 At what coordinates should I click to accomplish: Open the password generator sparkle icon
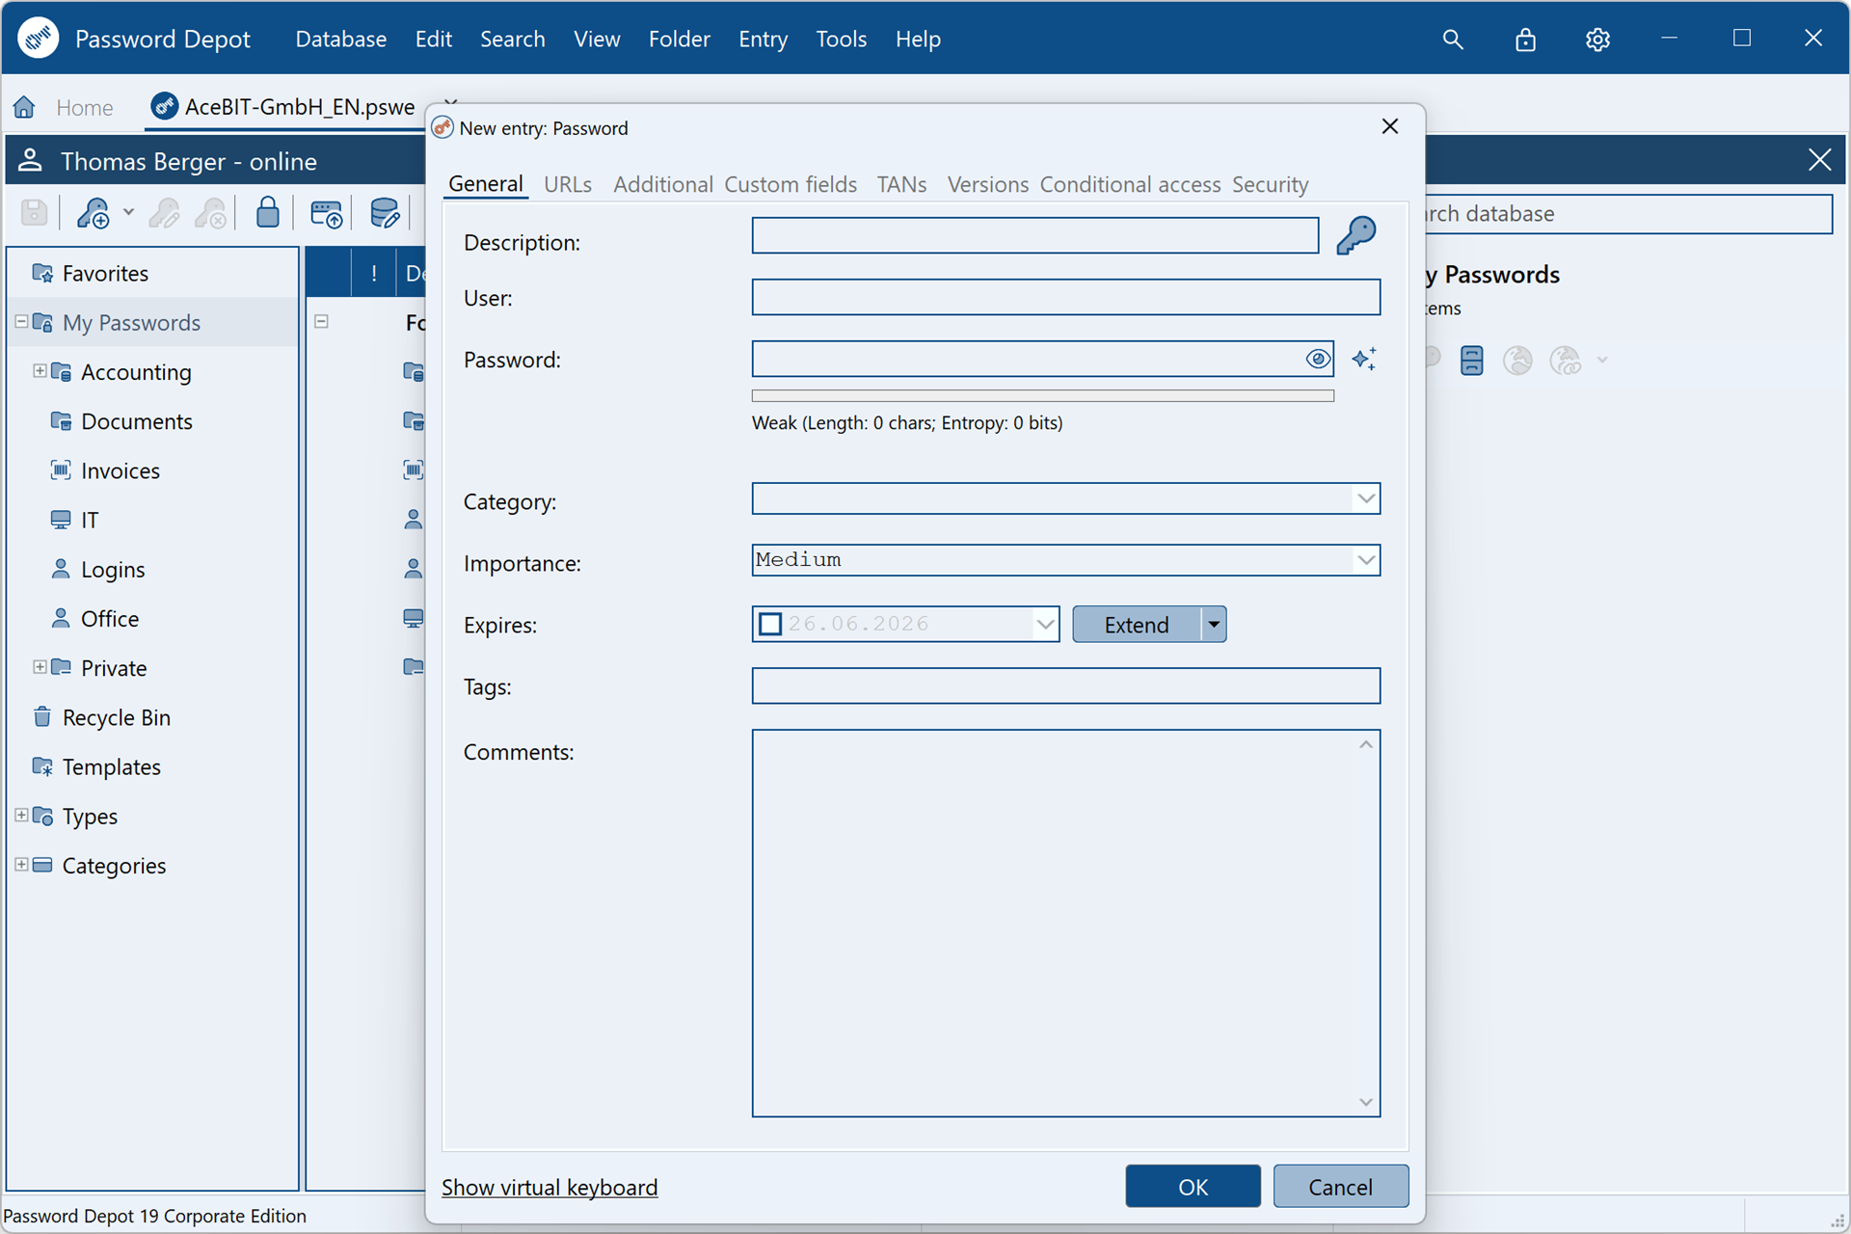(1364, 360)
